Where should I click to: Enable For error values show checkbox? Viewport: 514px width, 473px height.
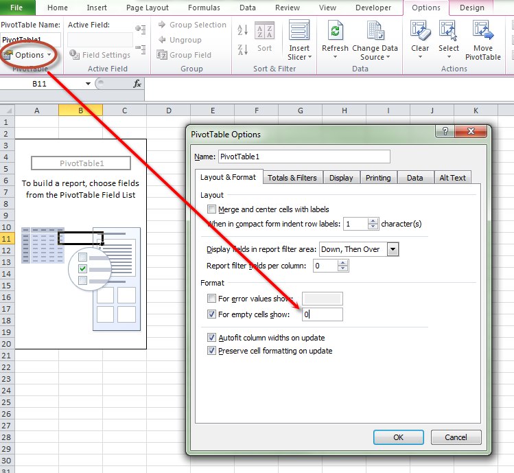click(212, 299)
